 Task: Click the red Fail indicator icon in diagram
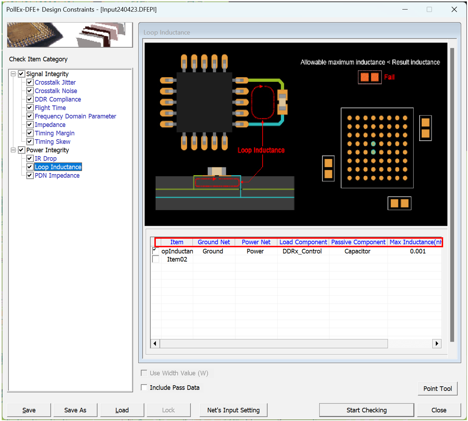click(369, 77)
